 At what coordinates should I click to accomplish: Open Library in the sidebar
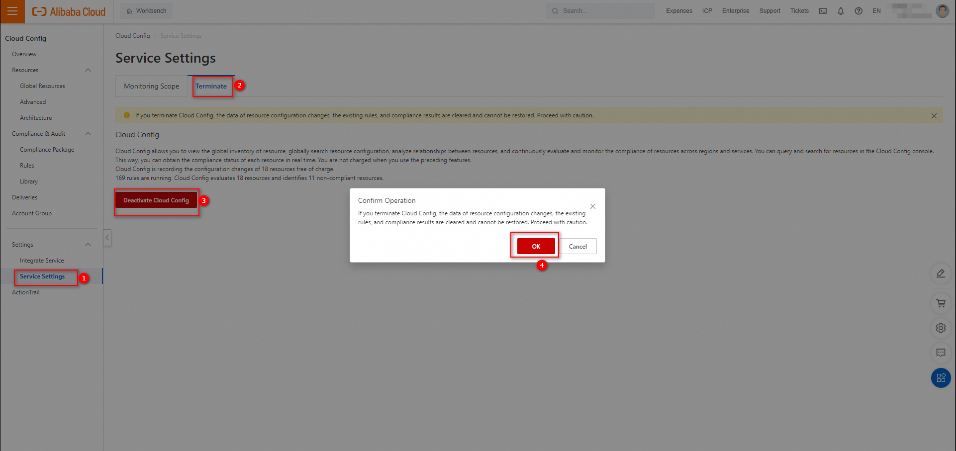click(29, 181)
